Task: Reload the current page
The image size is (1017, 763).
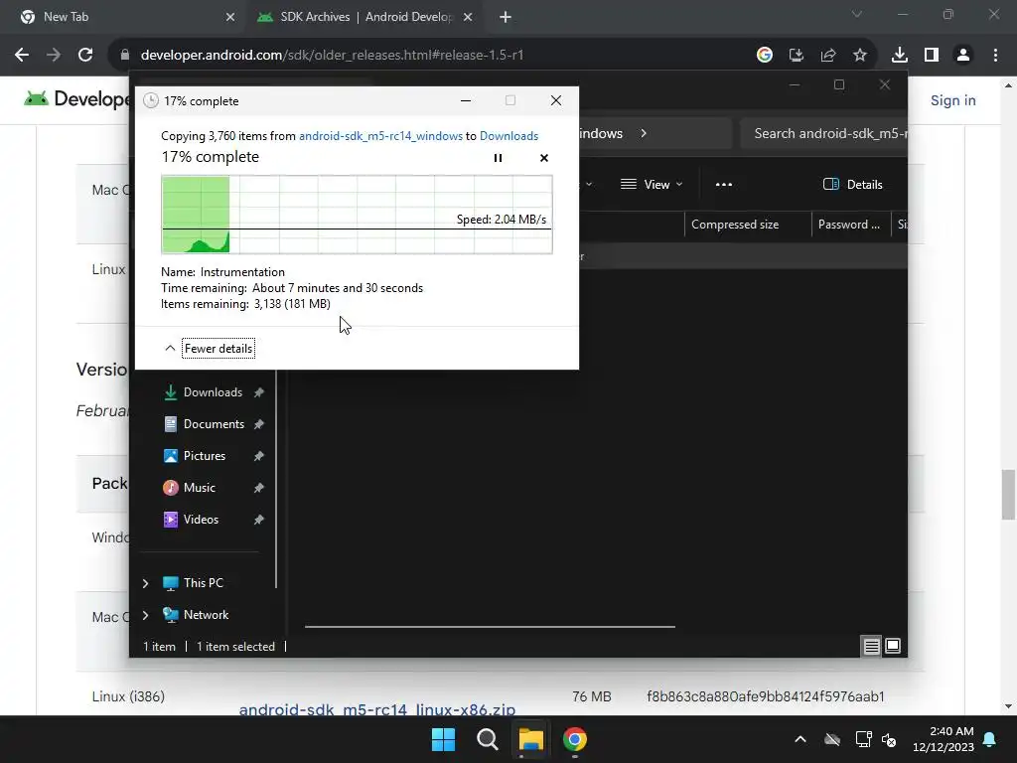Action: (85, 56)
